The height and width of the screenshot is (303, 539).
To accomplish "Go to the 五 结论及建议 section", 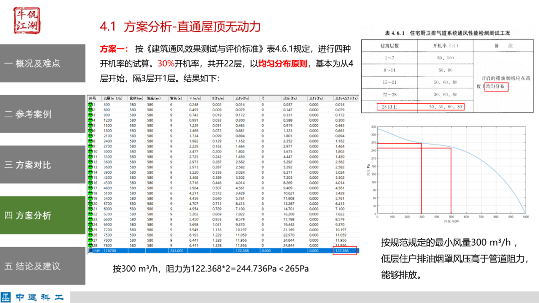I will [42, 266].
